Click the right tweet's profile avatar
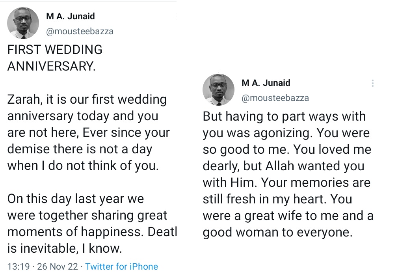 tap(218, 89)
